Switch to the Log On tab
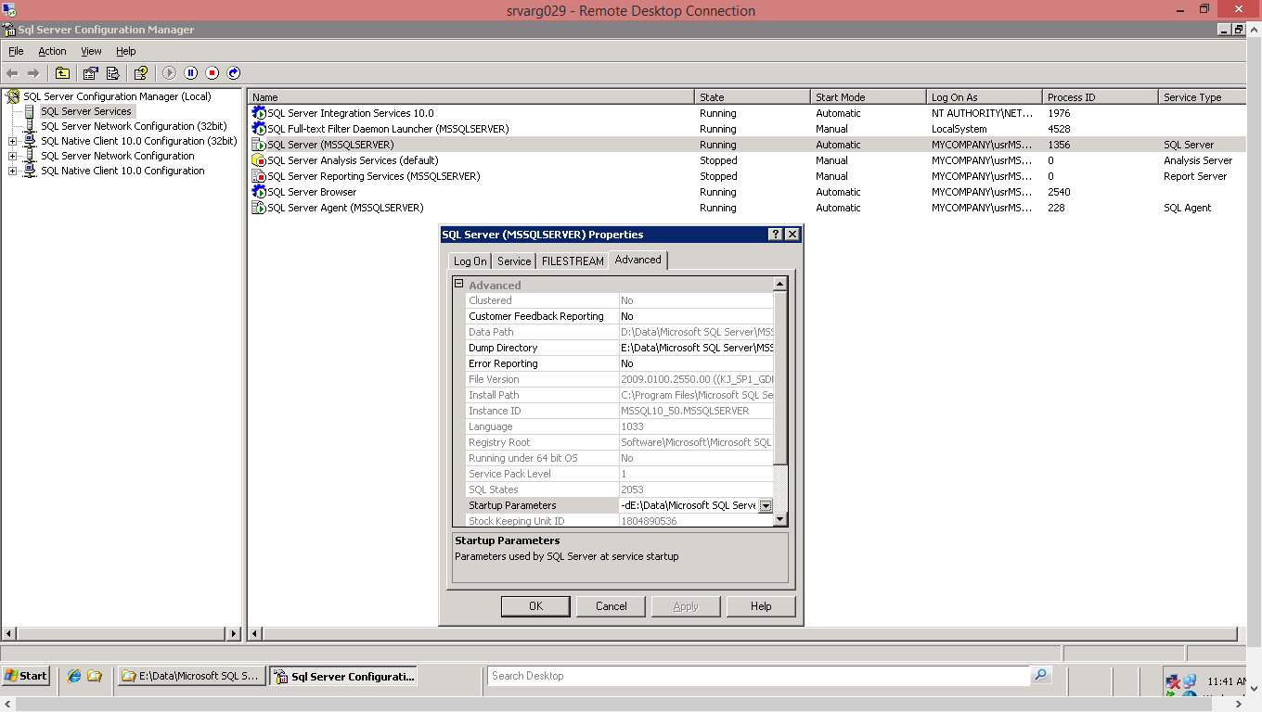 pyautogui.click(x=469, y=261)
